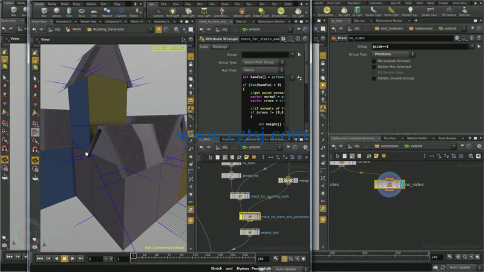Viewport: 484px width, 272px height.
Task: Toggle pin on Attribute Wrangle pane
Action: (299, 29)
